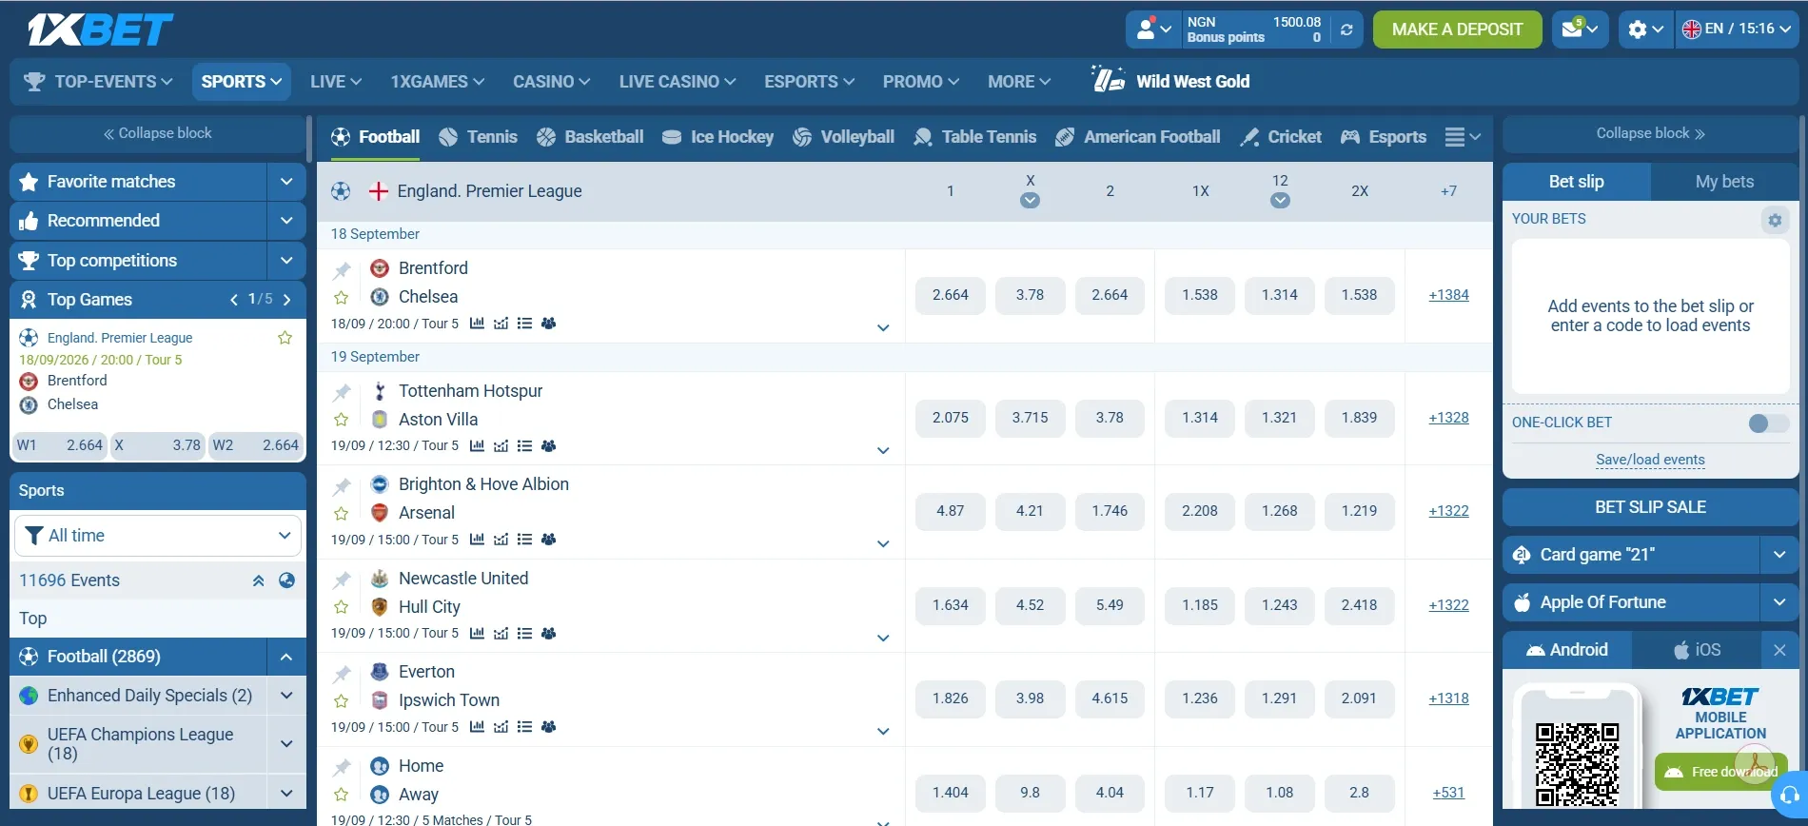Viewport: 1808px width, 826px height.
Task: Collapse events with double-chevron icon
Action: click(x=258, y=580)
